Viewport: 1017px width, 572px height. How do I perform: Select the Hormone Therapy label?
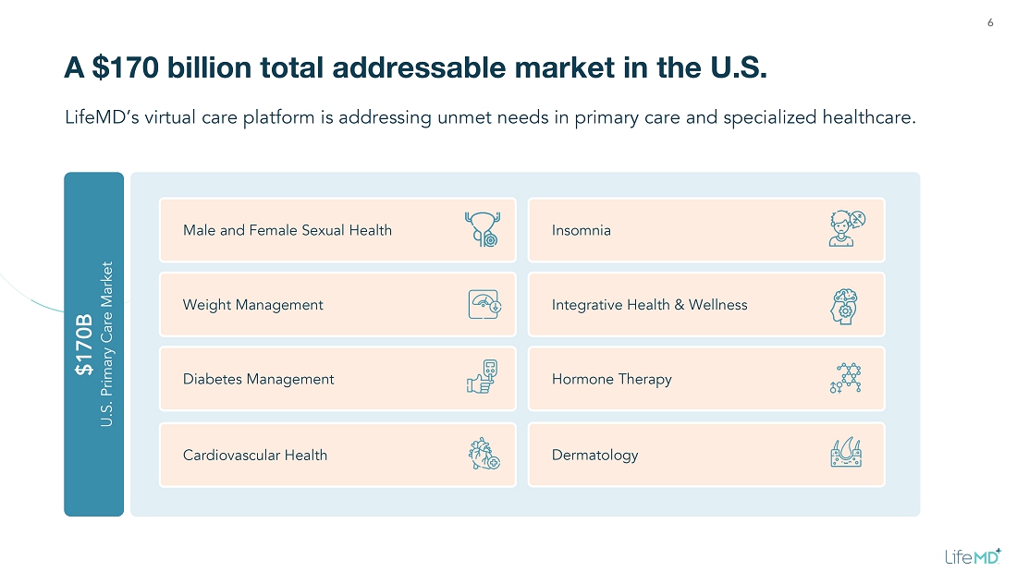pos(611,379)
